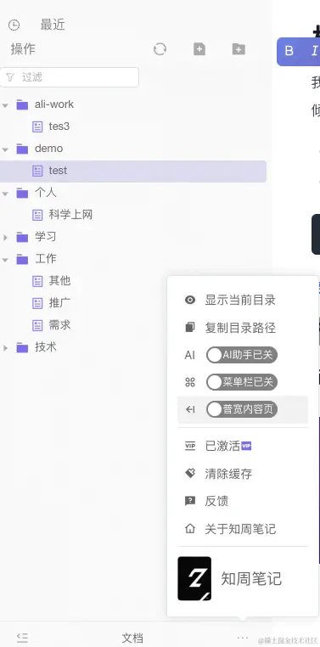The image size is (320, 647).
Task: Click the document icon beside 科学上网
Action: point(37,215)
